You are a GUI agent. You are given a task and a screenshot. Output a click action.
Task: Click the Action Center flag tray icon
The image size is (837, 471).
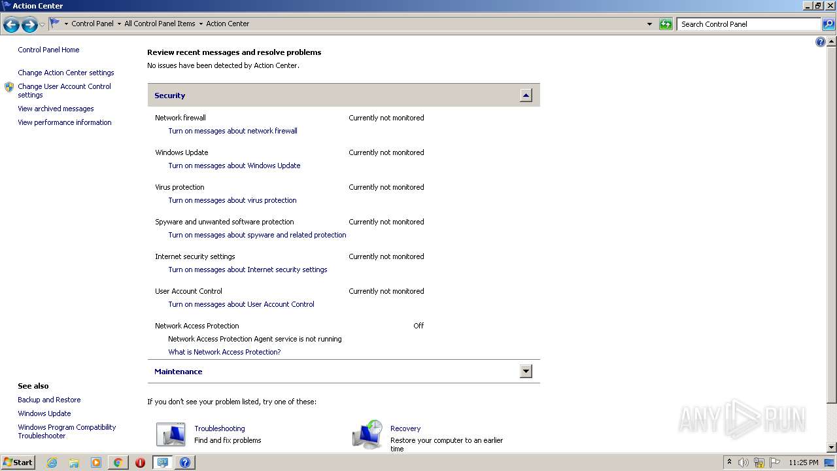pyautogui.click(x=775, y=462)
